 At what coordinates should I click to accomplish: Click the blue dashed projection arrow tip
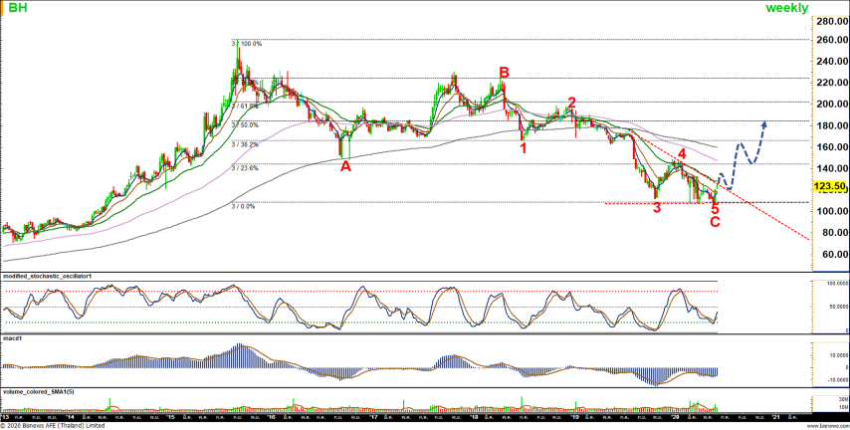(764, 122)
